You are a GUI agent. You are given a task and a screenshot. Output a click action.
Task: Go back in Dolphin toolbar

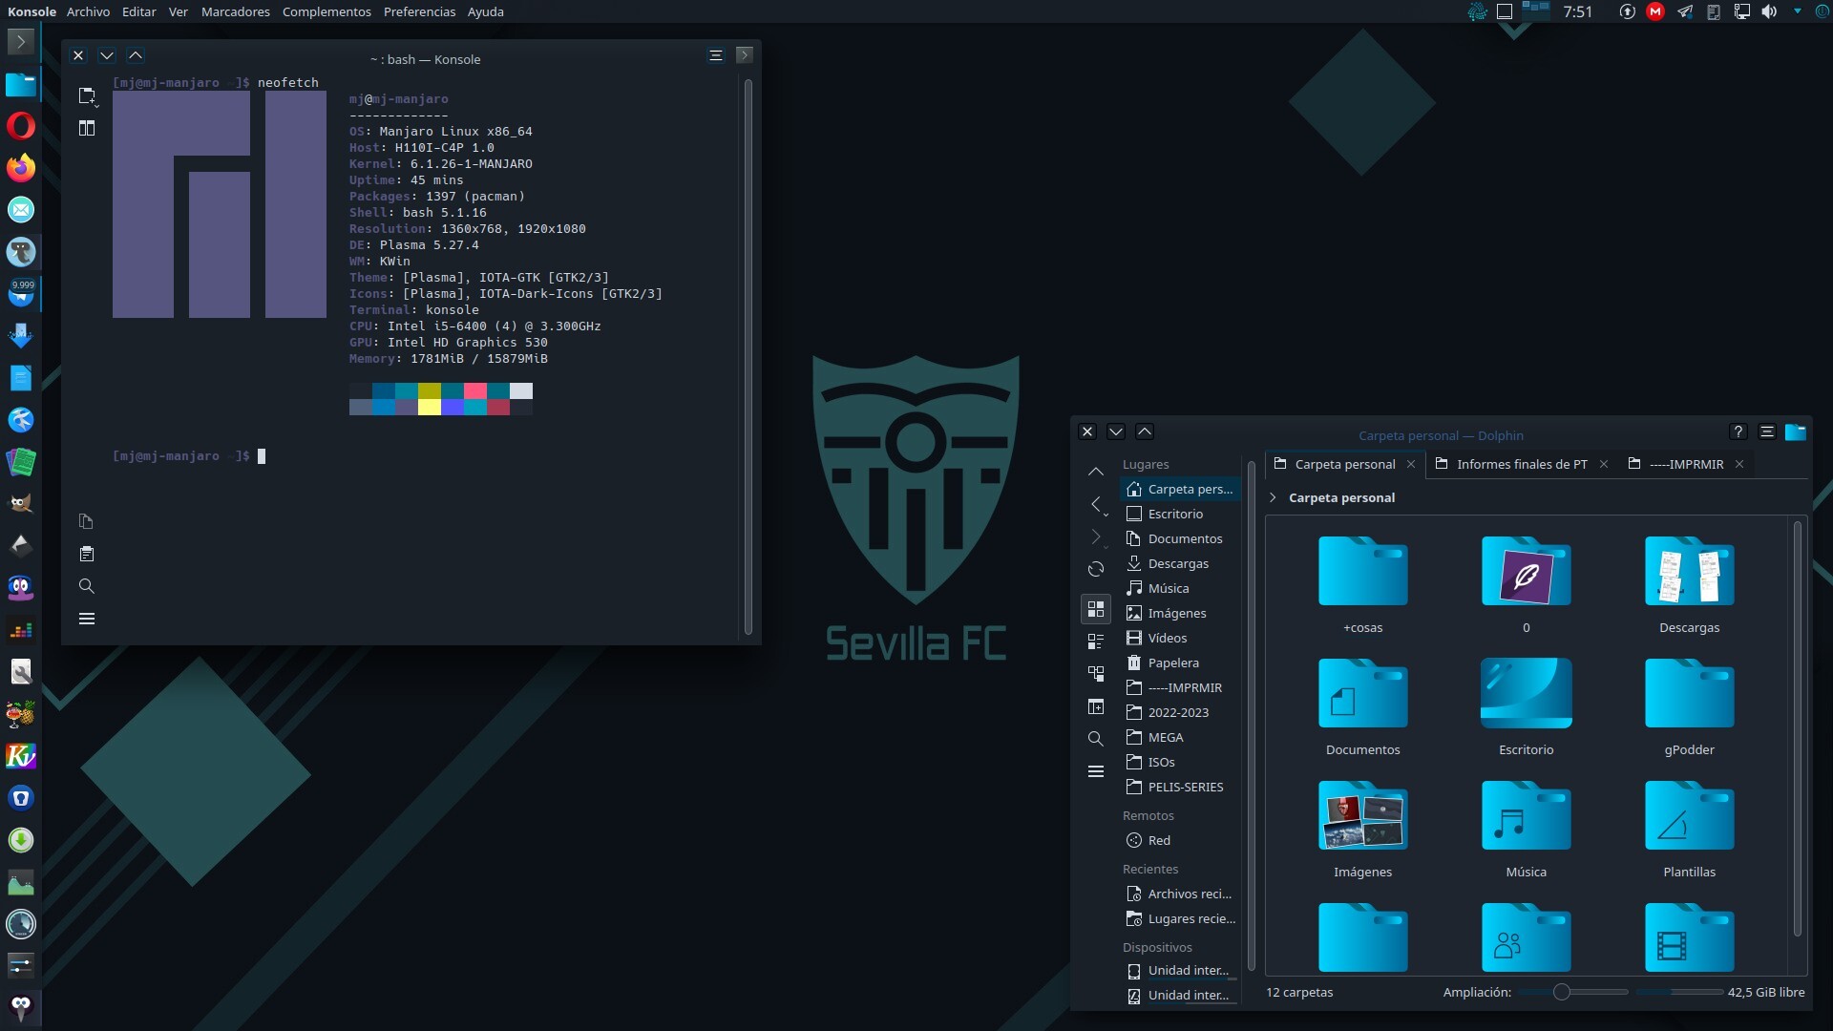[x=1096, y=504]
